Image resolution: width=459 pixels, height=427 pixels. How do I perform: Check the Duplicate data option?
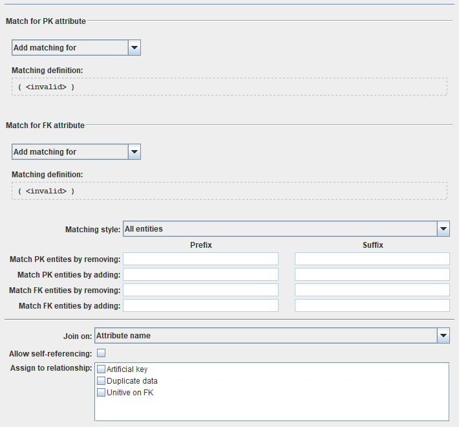point(101,381)
